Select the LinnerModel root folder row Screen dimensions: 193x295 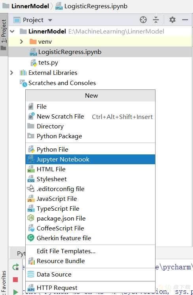100,31
